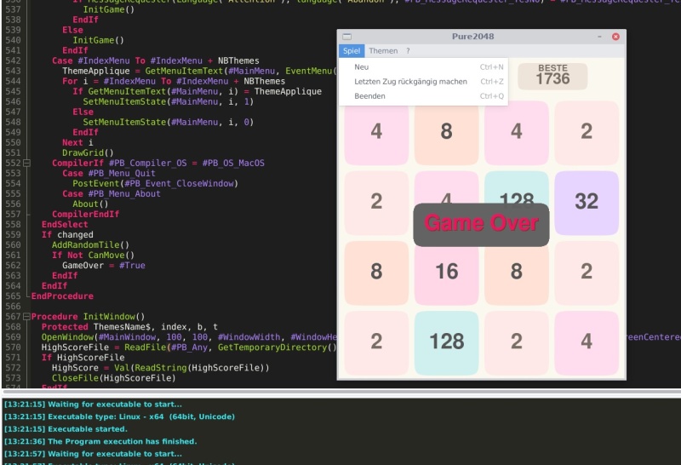Click AddRandomTile() on line 560

(90, 244)
